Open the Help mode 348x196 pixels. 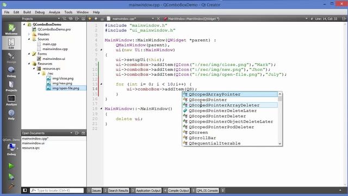(11, 114)
